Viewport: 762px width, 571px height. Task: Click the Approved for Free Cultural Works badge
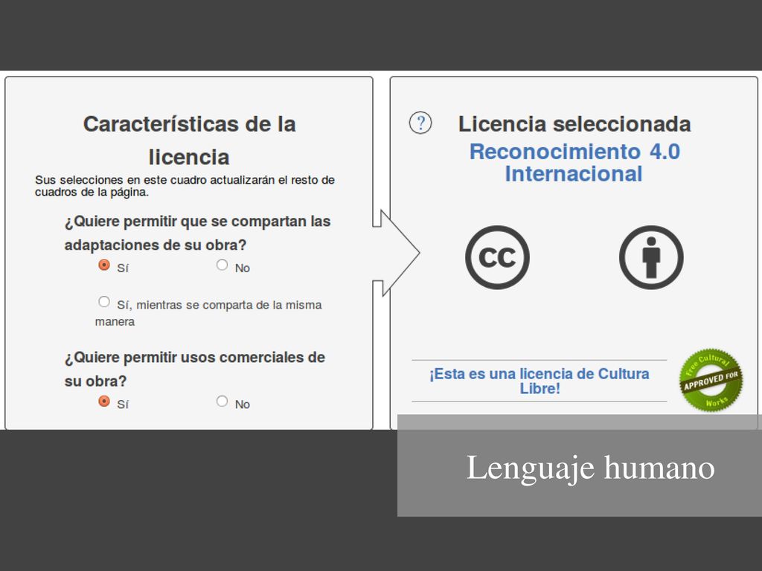pos(711,380)
